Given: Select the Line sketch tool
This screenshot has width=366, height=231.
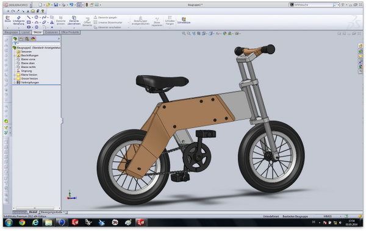Looking at the screenshot, I should click(x=29, y=17).
